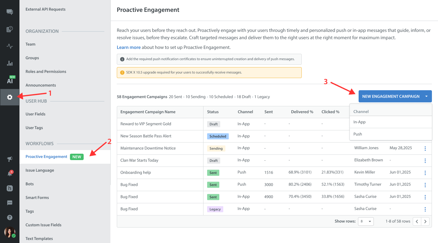This screenshot has width=438, height=243.
Task: Open the user profile avatar
Action: 10,232
